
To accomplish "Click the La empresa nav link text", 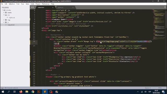I will 126,57.
